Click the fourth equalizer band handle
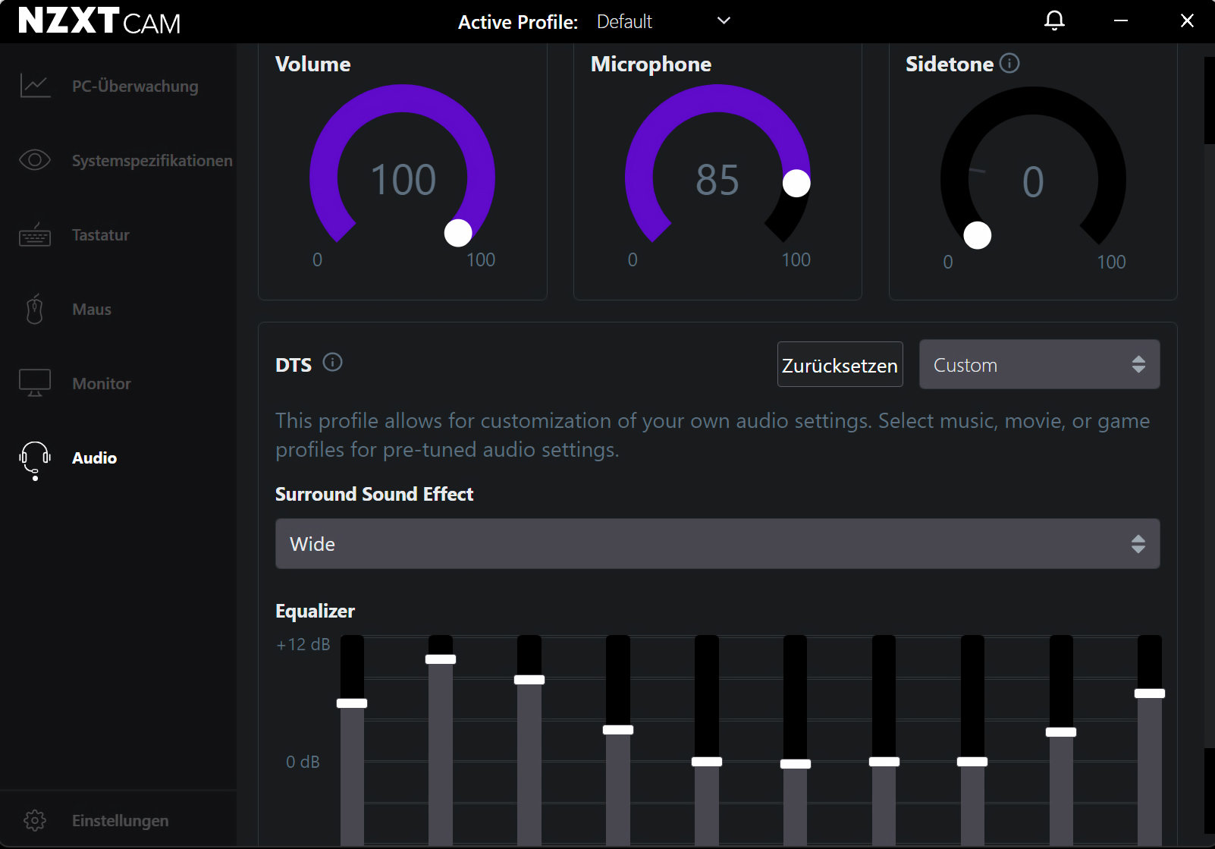Image resolution: width=1215 pixels, height=849 pixels. click(x=618, y=730)
